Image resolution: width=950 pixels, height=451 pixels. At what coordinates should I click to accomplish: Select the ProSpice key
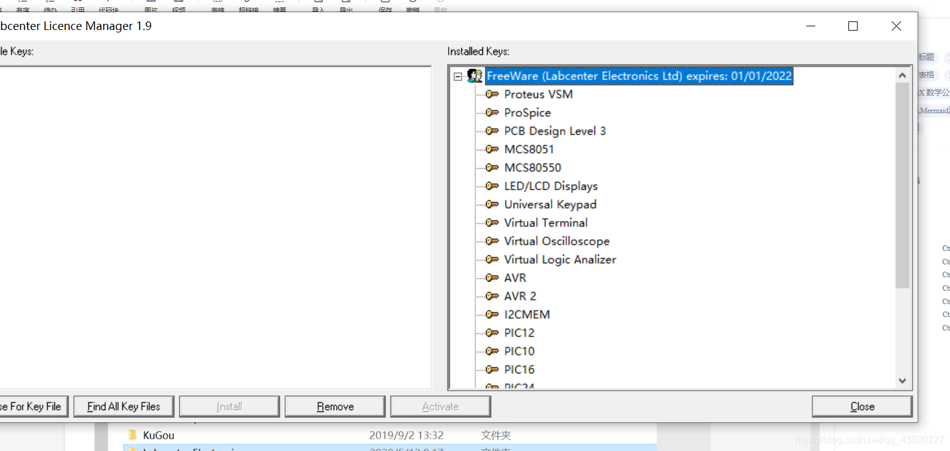(x=528, y=113)
